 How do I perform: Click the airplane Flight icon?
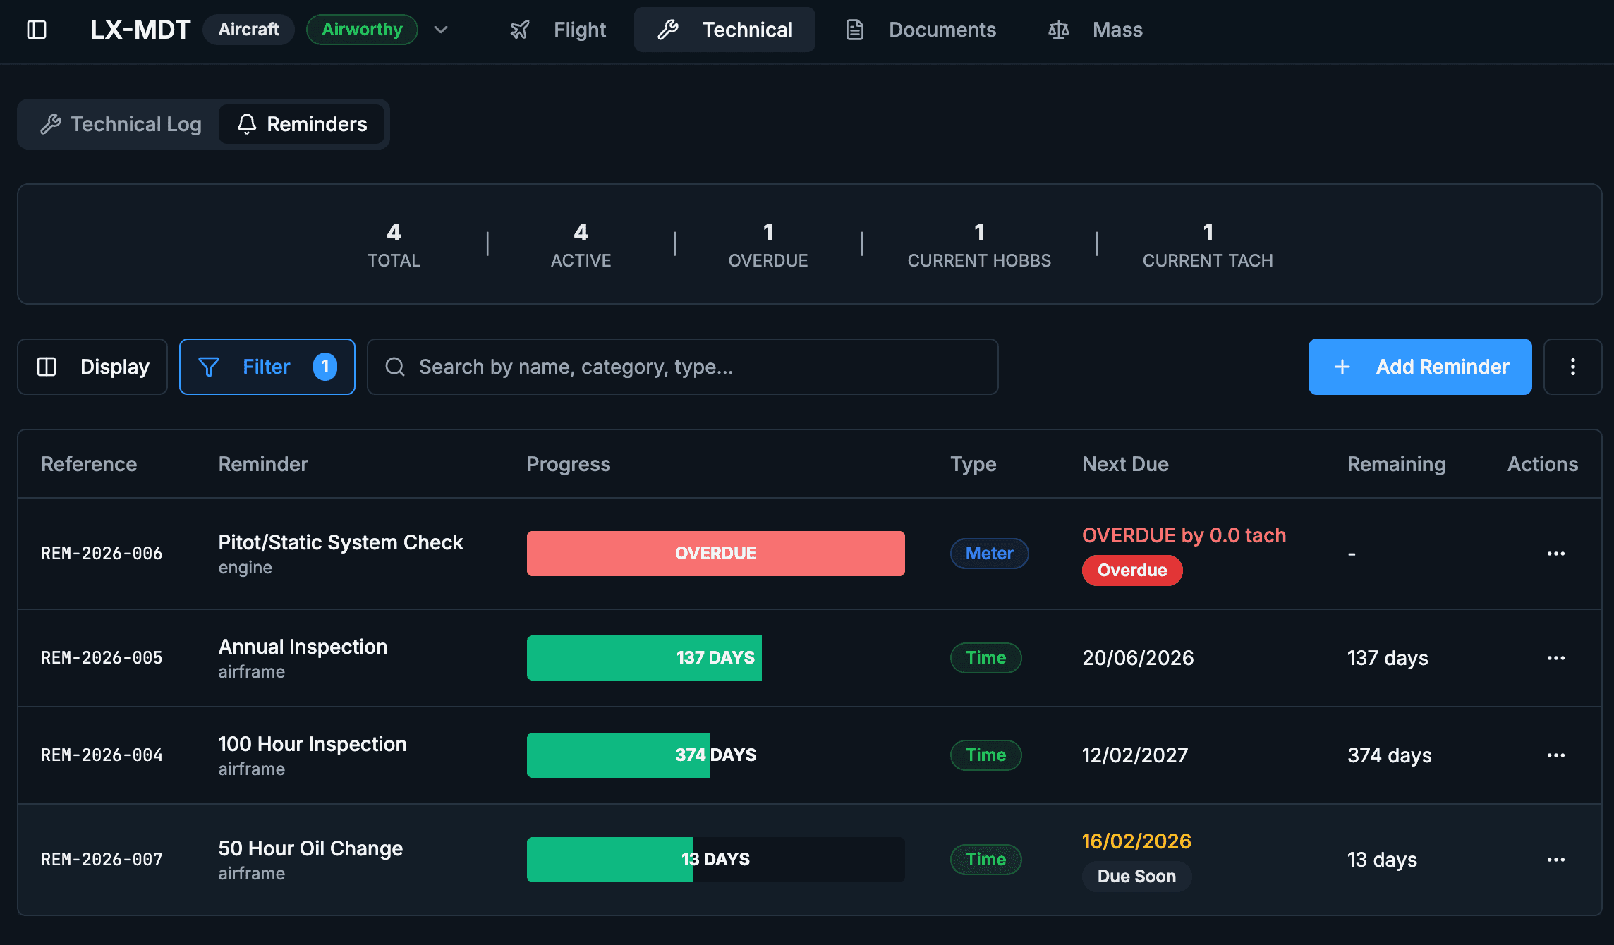[520, 30]
